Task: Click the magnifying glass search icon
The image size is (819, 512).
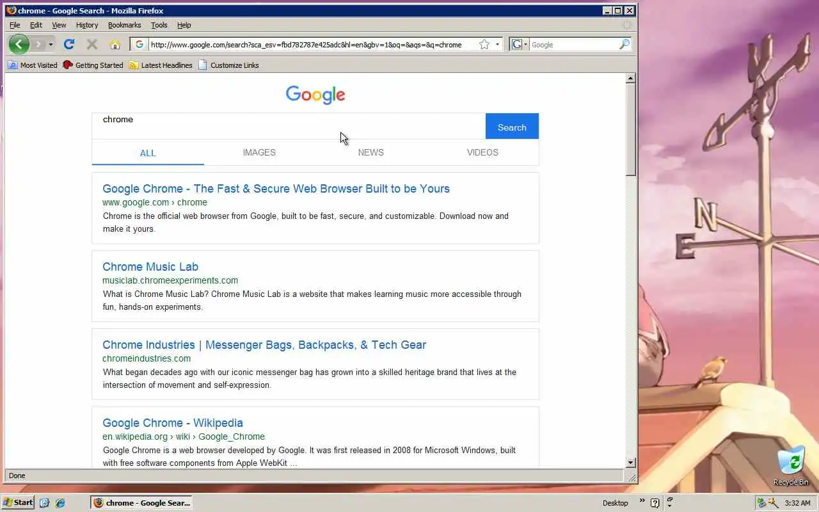Action: point(624,44)
